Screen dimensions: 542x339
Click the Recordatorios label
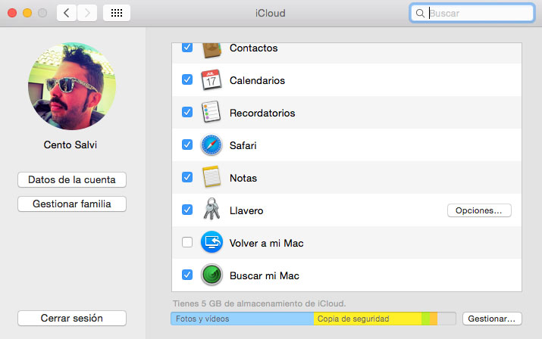tap(262, 113)
